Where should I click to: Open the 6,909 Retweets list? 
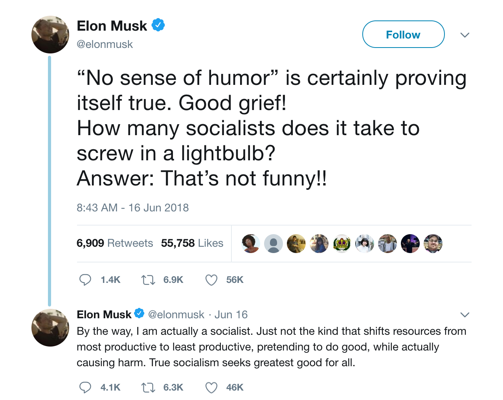click(114, 243)
